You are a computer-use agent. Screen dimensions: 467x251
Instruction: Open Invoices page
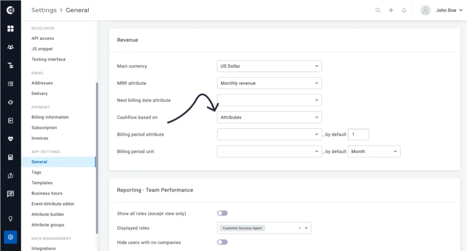[x=40, y=138]
